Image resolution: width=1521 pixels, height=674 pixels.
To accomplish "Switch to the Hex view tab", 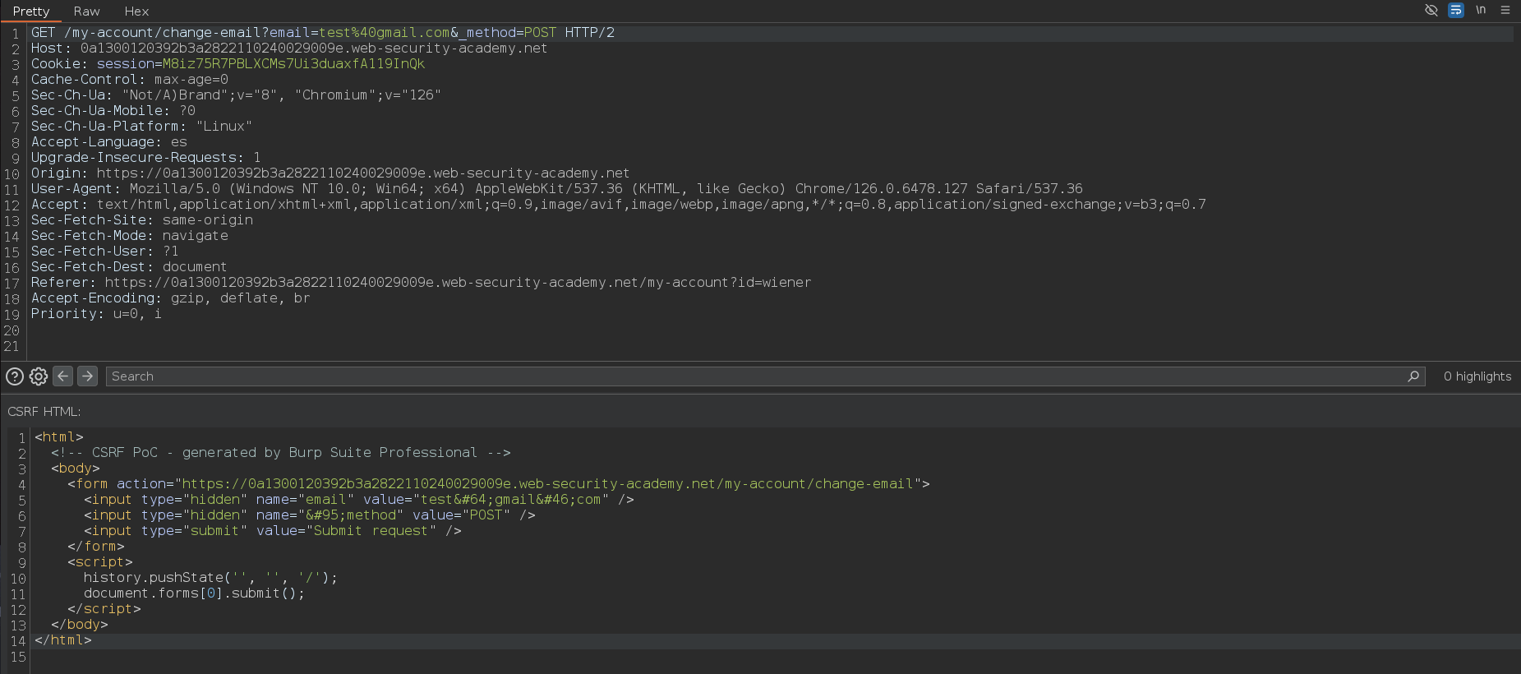I will coord(136,12).
